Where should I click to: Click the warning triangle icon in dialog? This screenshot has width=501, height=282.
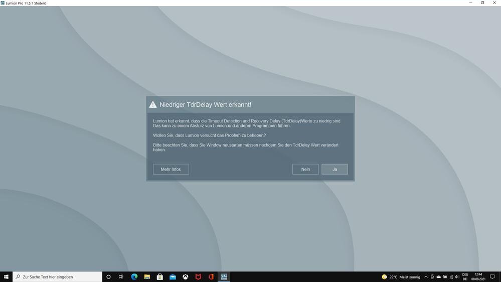pos(153,104)
